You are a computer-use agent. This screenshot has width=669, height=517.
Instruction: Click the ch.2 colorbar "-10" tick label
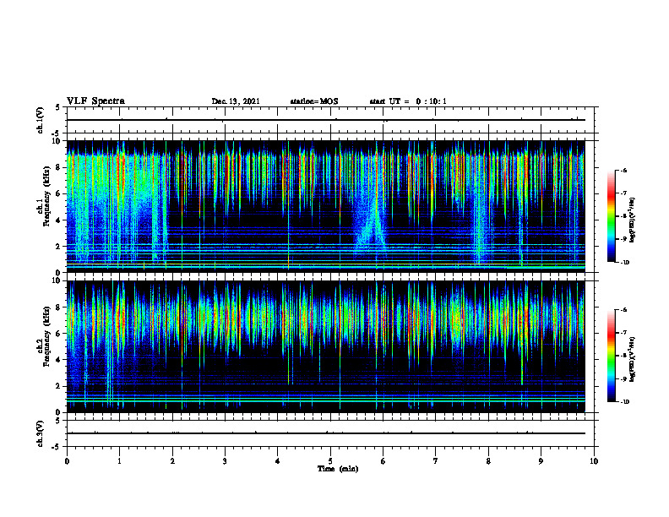pos(625,402)
